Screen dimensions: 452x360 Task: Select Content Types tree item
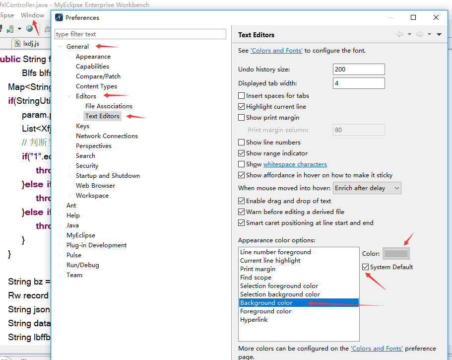[96, 86]
